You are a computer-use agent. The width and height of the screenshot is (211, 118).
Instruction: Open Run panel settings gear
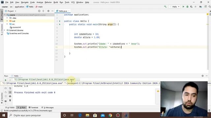202,76
